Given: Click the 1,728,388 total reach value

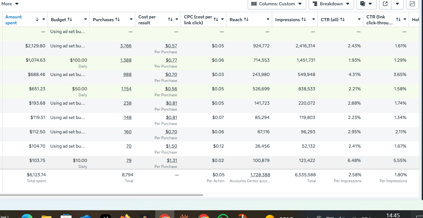Looking at the screenshot, I should [x=260, y=175].
